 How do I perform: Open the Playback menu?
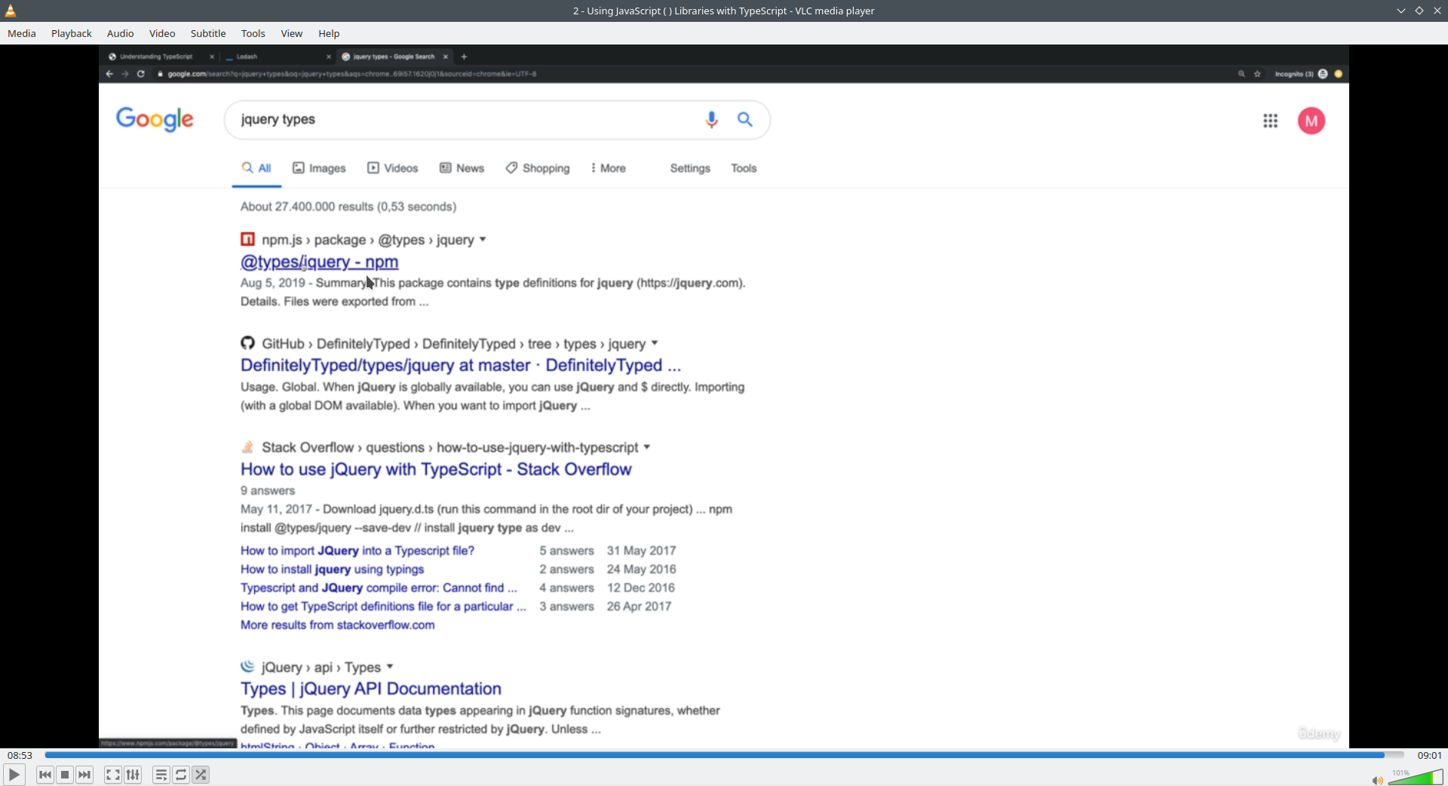pyautogui.click(x=72, y=33)
